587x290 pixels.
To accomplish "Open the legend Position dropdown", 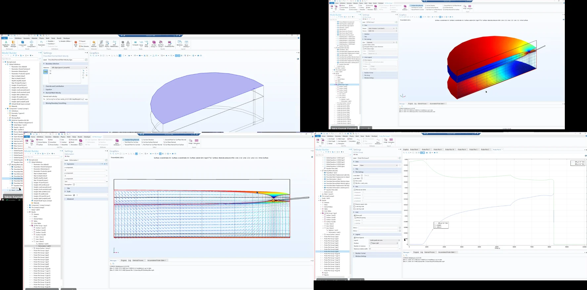I will pos(384,243).
